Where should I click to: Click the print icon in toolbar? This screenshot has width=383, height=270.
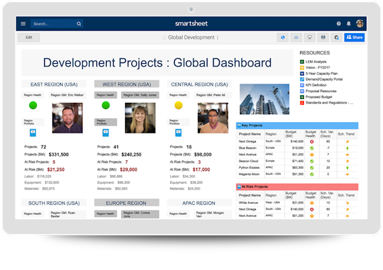pyautogui.click(x=323, y=38)
